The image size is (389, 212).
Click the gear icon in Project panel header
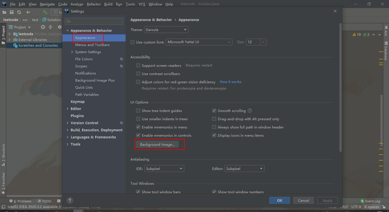(60, 27)
